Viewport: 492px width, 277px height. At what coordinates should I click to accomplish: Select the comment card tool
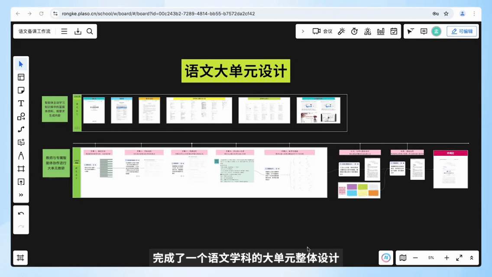tap(21, 143)
